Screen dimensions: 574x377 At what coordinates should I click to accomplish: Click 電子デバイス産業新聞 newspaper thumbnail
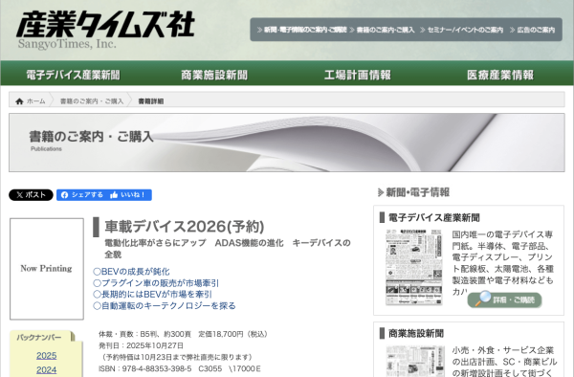tap(413, 267)
